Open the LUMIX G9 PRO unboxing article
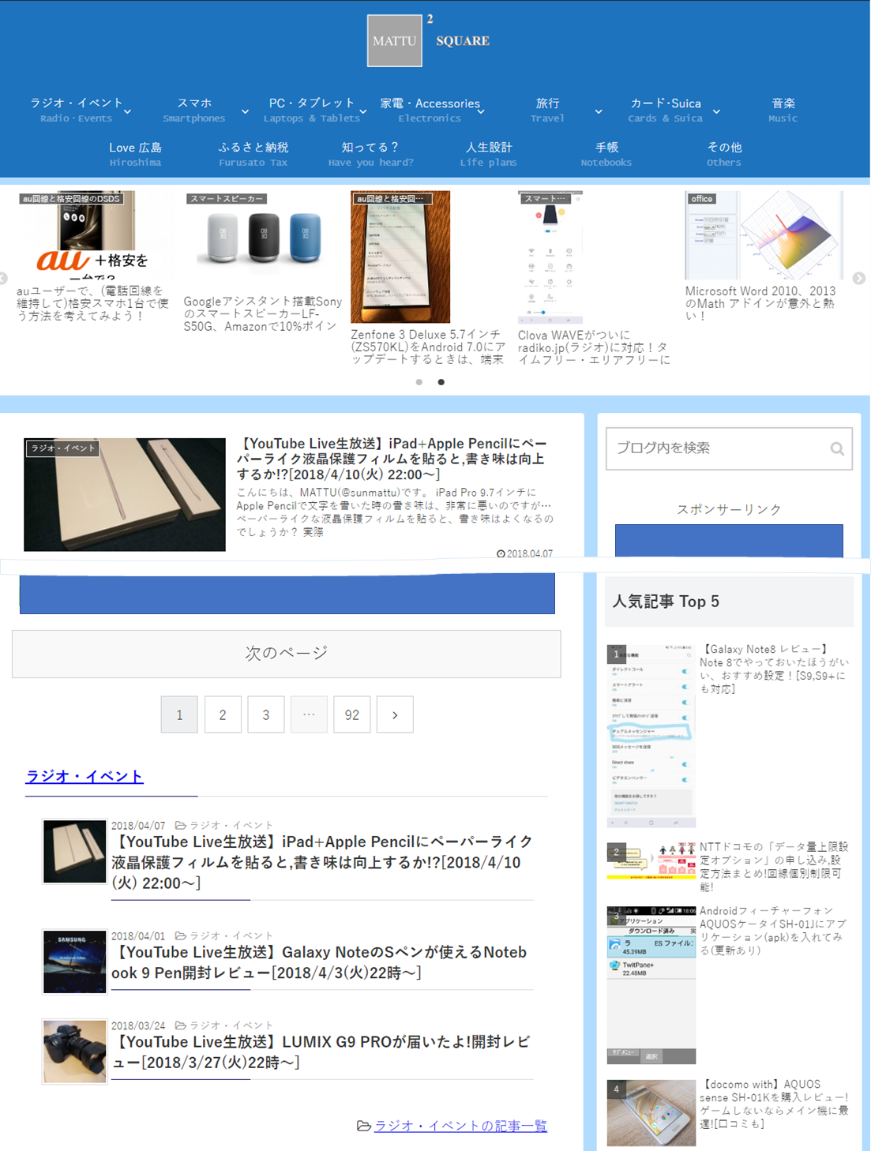 pyautogui.click(x=321, y=1052)
